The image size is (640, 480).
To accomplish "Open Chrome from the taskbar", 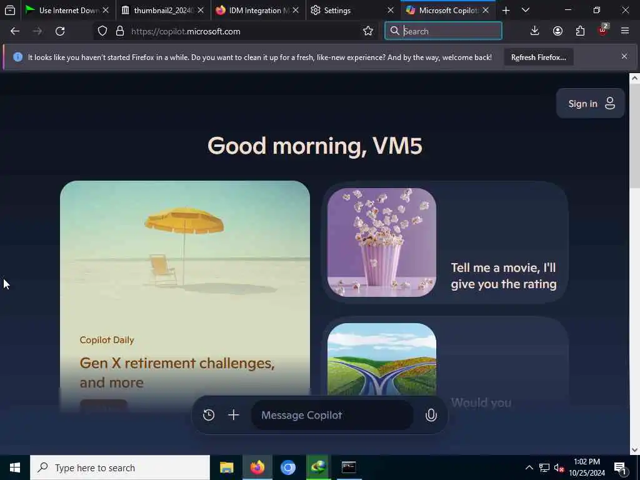I will [287, 467].
